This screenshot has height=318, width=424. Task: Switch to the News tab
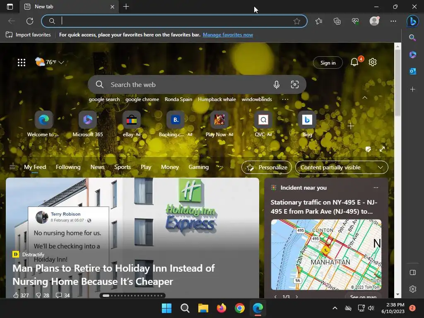click(97, 167)
